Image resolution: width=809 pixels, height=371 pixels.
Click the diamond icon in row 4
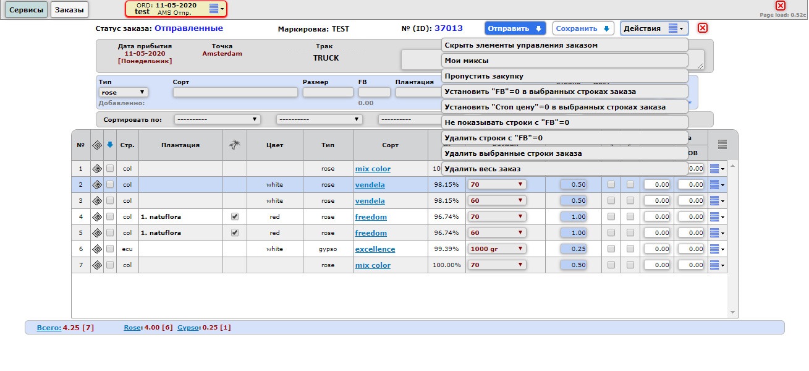97,217
